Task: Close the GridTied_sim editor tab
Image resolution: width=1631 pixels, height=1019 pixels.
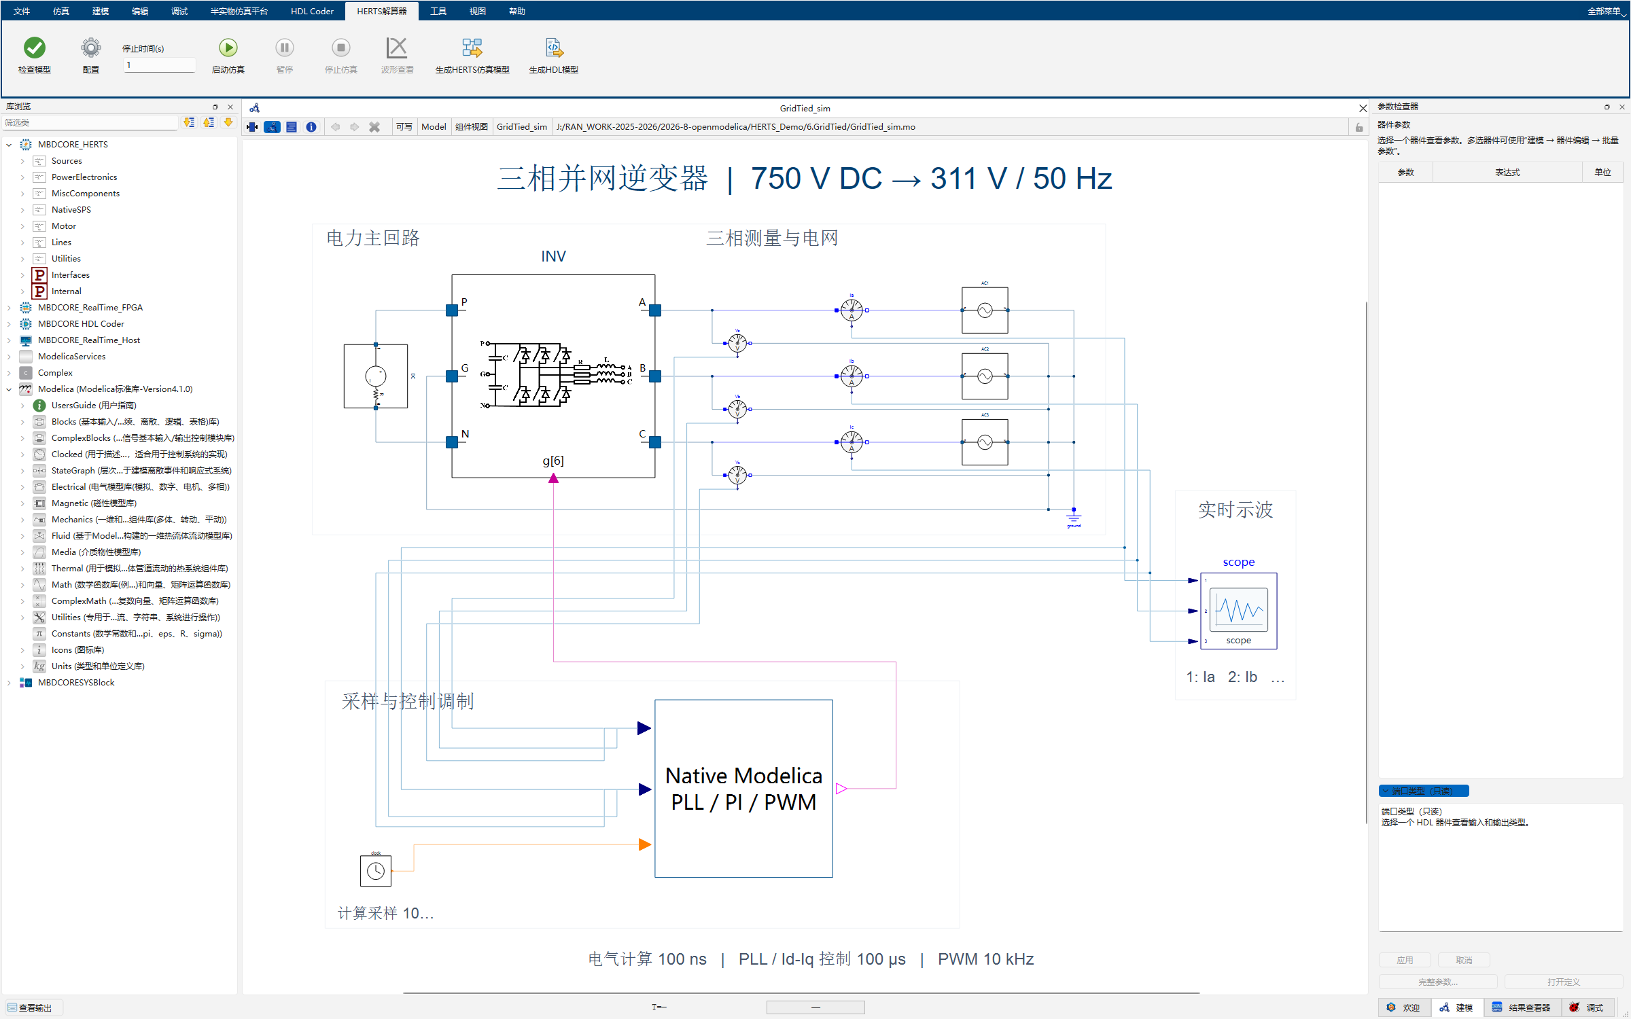Action: [x=1362, y=109]
